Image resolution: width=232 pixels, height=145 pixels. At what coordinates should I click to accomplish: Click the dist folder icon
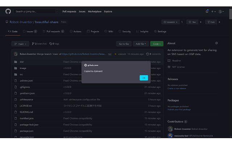click(16, 62)
